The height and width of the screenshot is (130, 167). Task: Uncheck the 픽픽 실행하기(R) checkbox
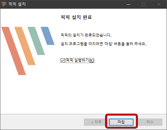63,61
